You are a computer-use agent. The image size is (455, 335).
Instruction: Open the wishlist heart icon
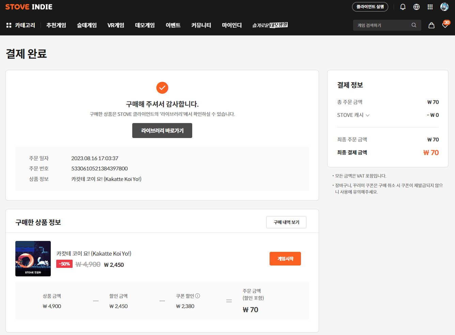click(445, 25)
